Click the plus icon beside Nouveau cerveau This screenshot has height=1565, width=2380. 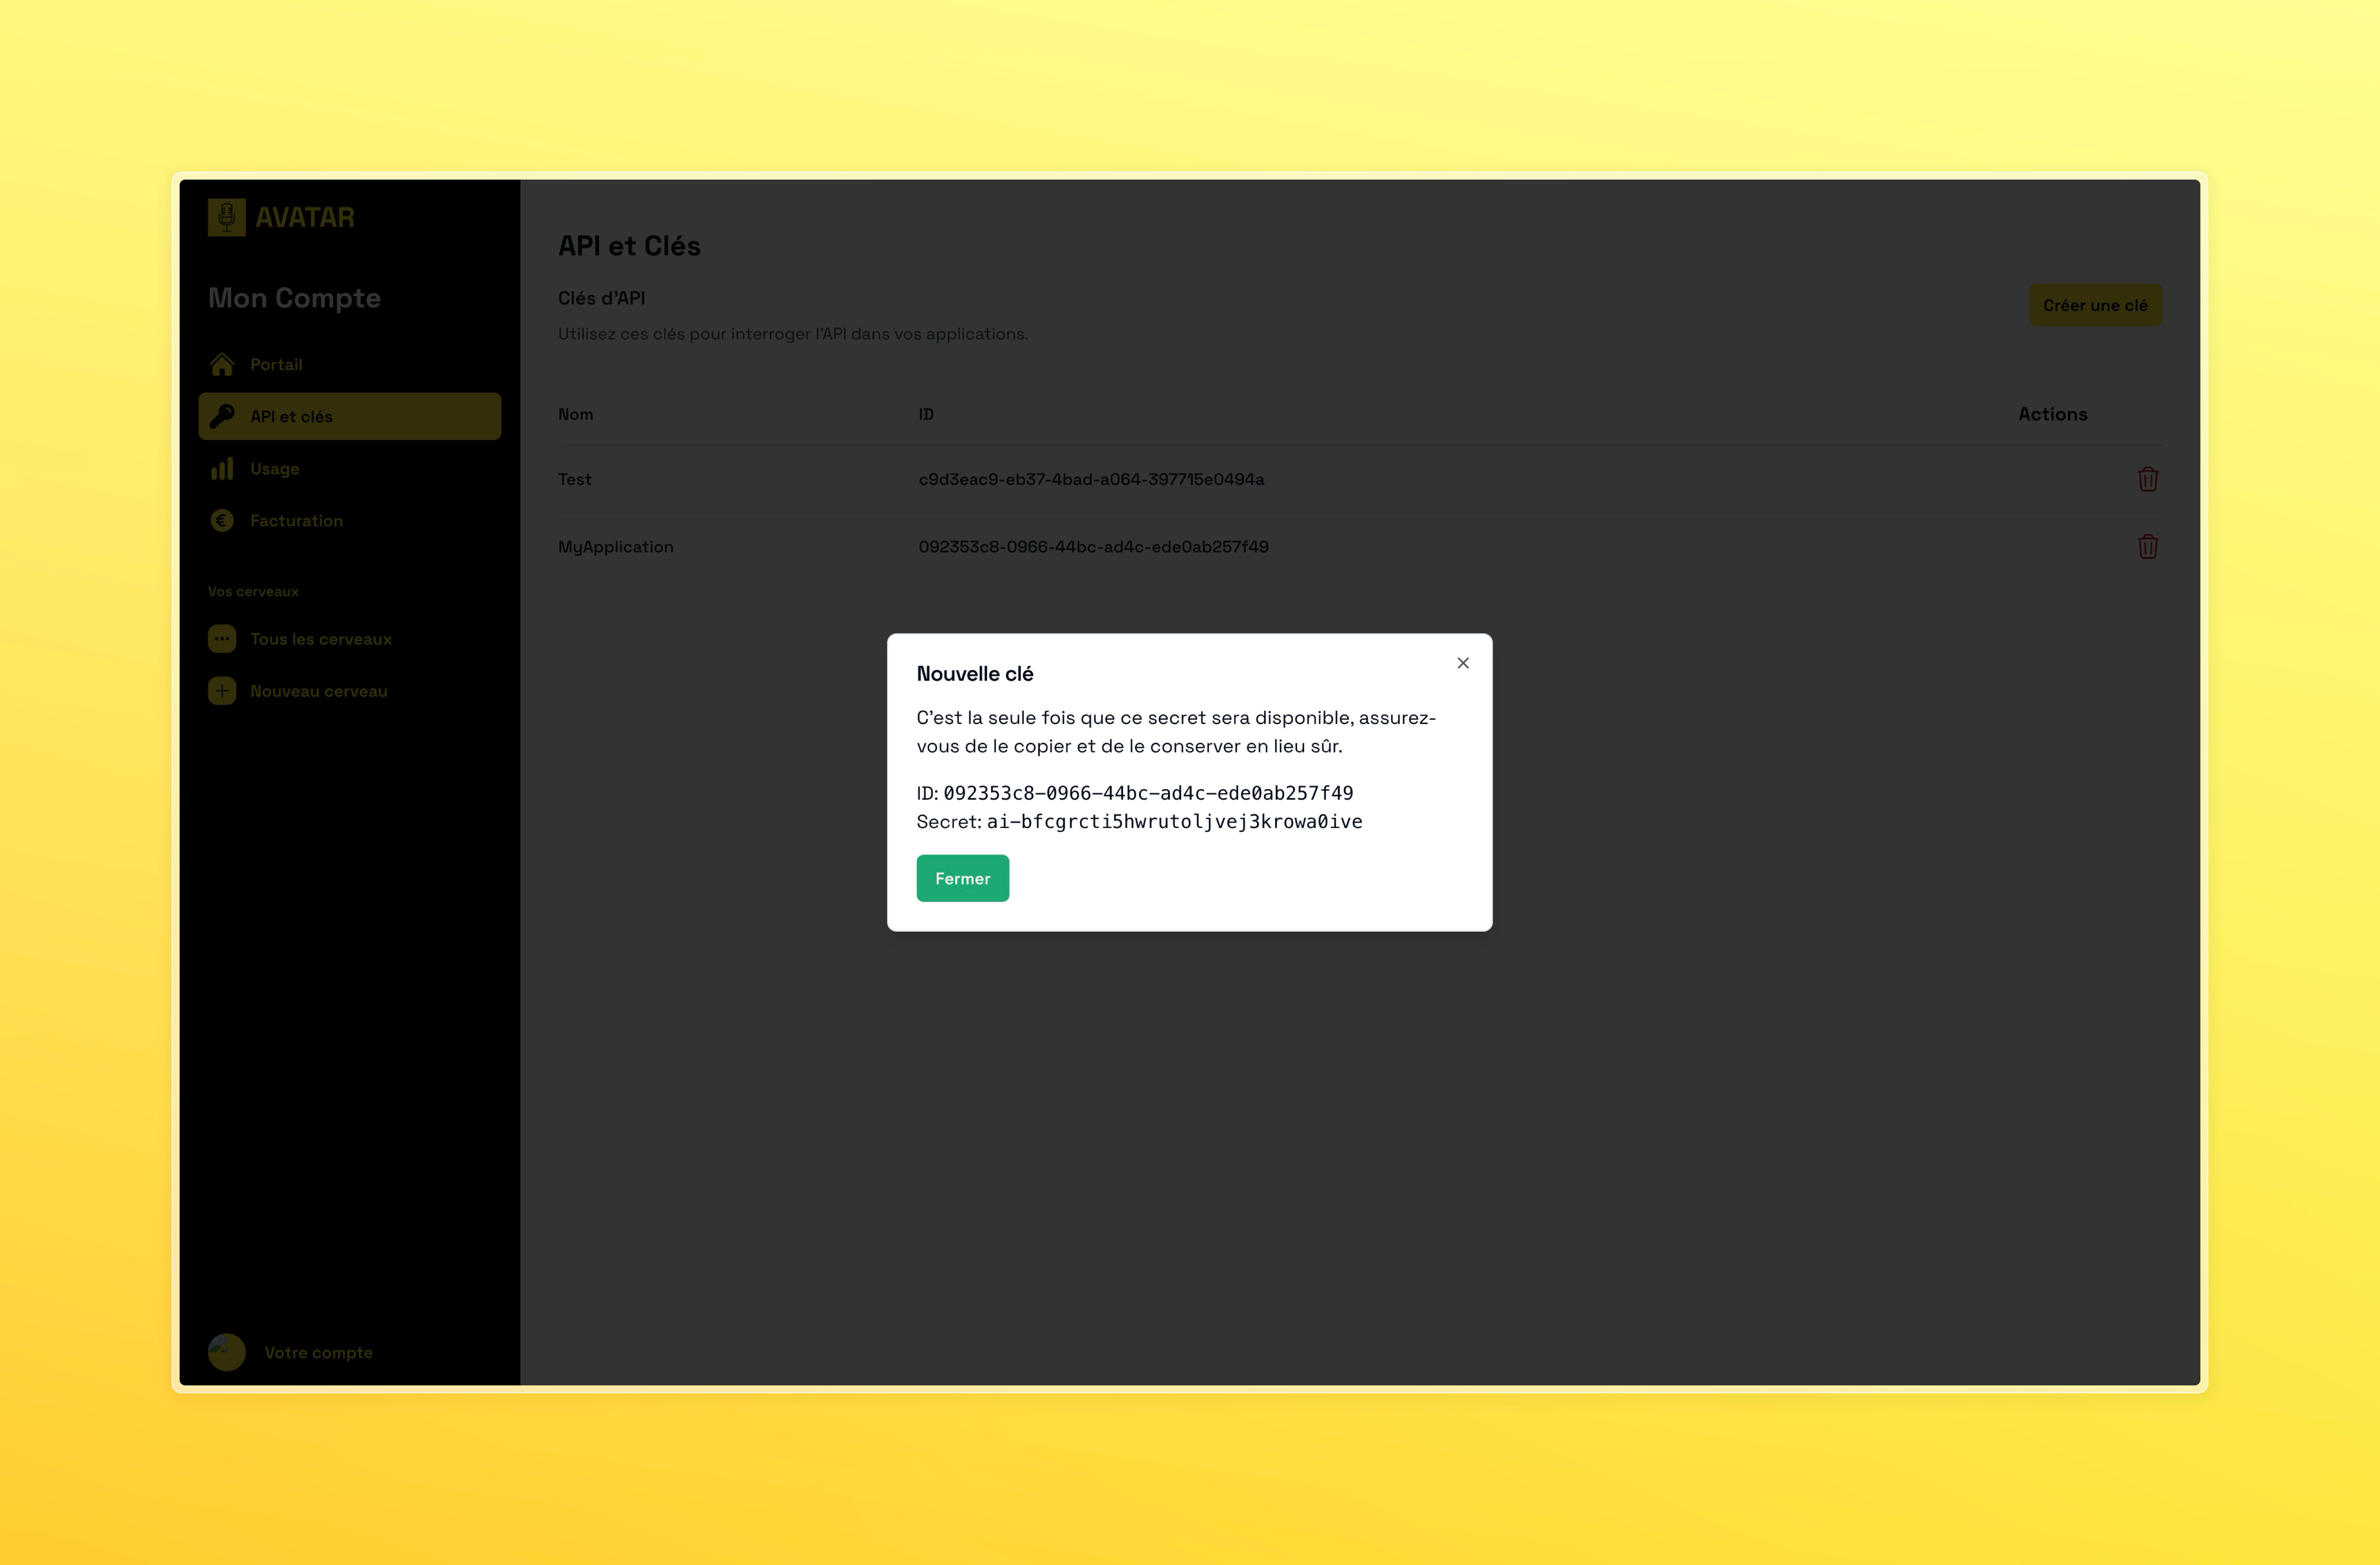pos(222,690)
